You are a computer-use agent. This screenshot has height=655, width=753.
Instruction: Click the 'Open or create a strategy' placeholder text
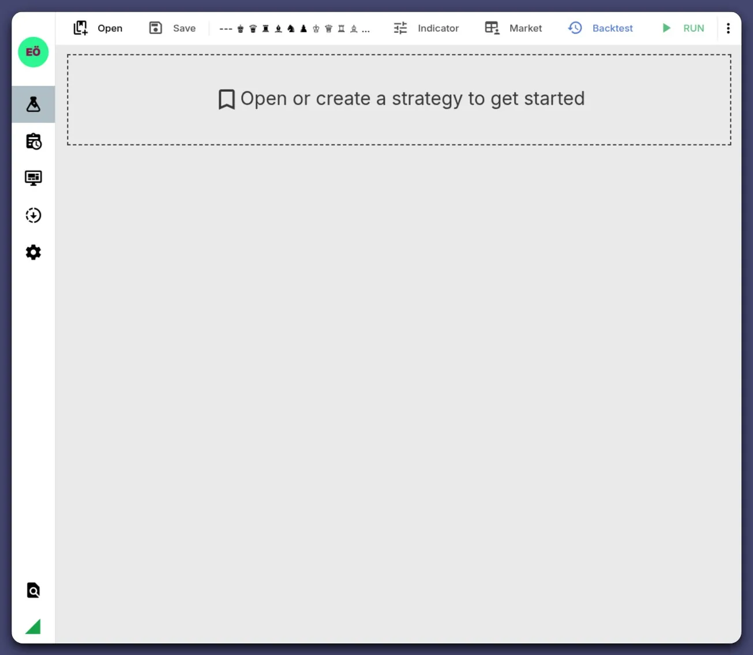click(x=412, y=99)
